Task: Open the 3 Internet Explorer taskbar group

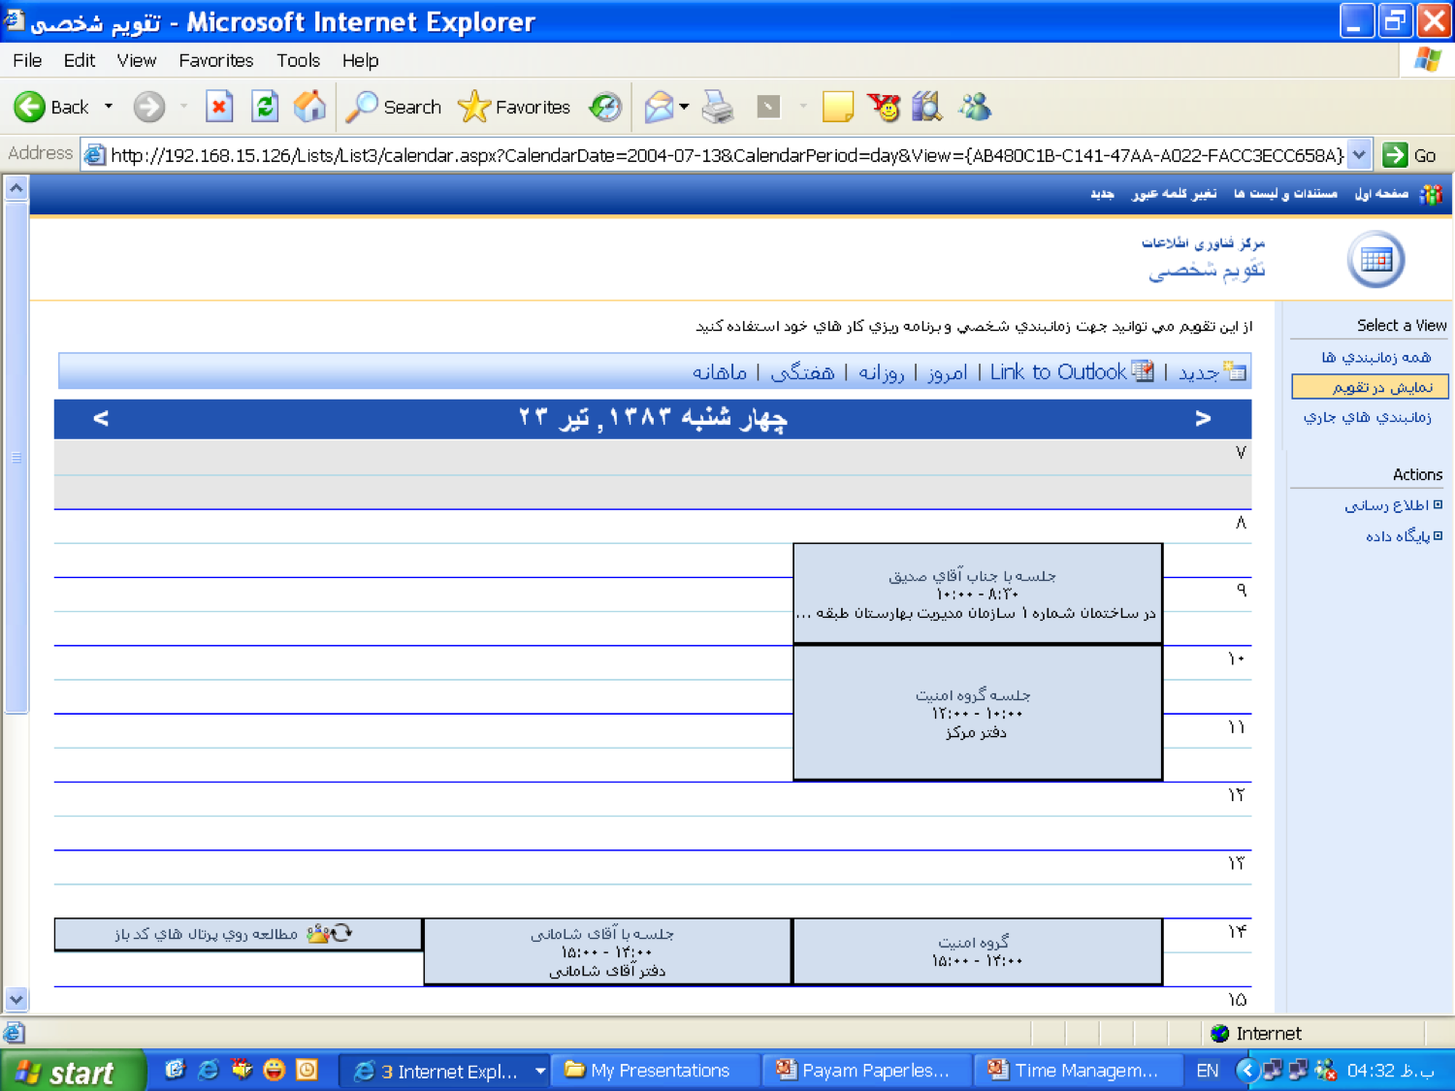Action: (446, 1071)
